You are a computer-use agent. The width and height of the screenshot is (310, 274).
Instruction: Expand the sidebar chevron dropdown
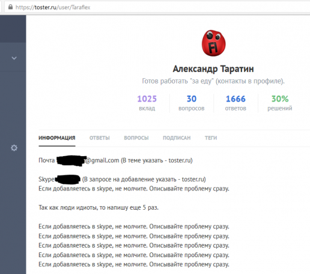(14, 58)
